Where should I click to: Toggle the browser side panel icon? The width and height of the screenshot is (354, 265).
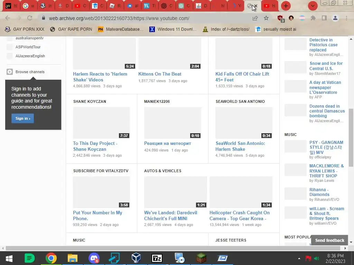(x=324, y=18)
